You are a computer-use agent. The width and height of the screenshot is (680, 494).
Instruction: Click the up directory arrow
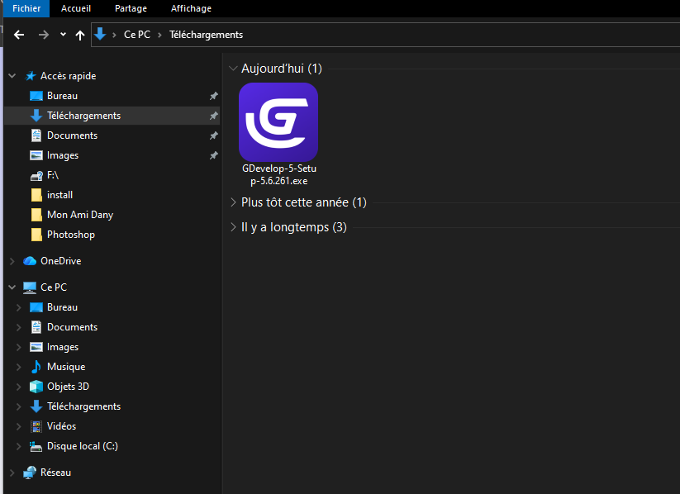pos(79,35)
